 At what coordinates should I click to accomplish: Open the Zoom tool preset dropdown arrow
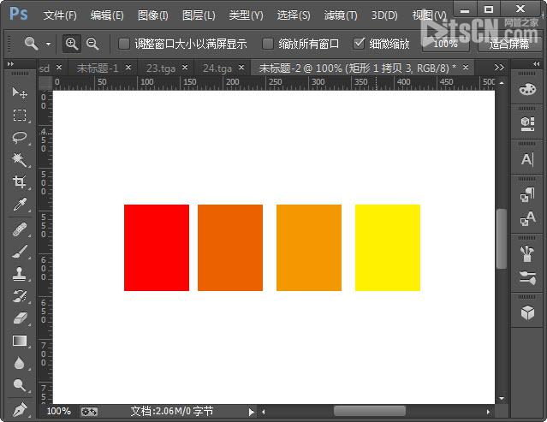[x=49, y=45]
